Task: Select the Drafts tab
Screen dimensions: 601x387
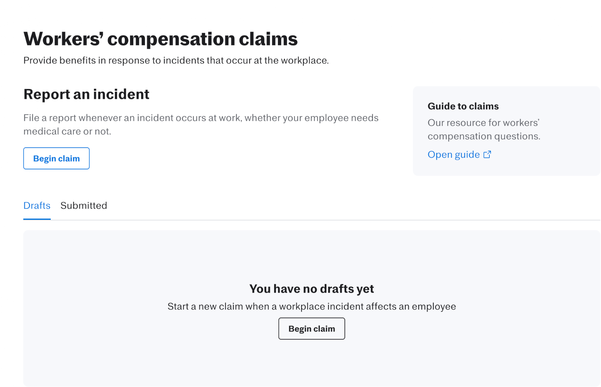Action: [x=37, y=206]
